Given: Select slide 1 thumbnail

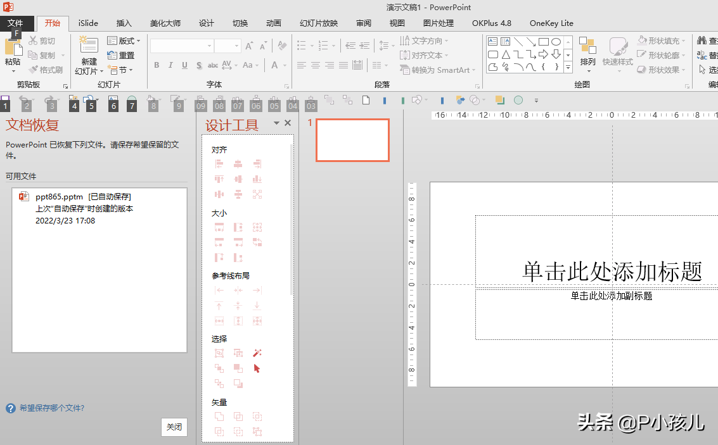Looking at the screenshot, I should click(x=352, y=140).
